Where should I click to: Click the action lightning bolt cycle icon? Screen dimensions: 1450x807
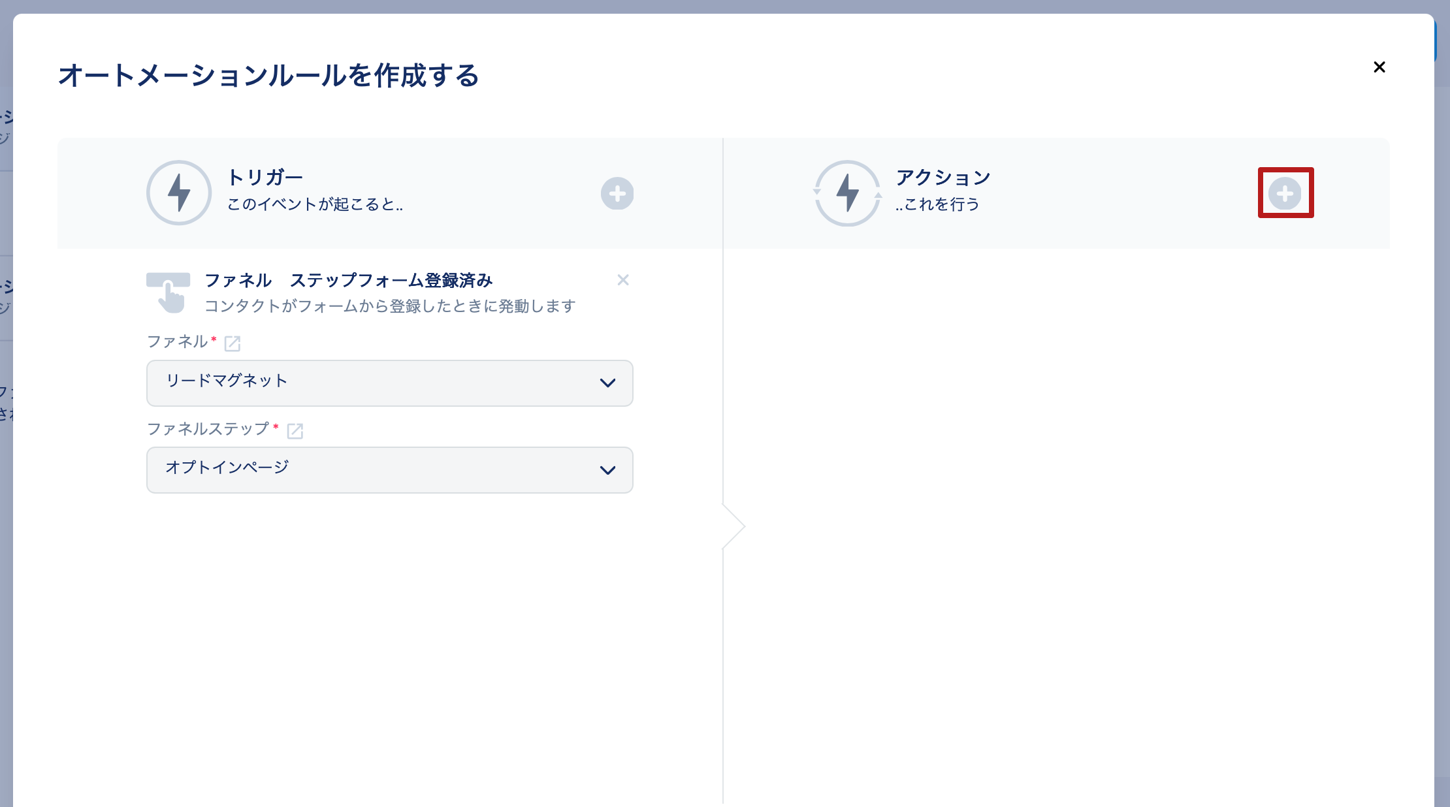pyautogui.click(x=847, y=193)
